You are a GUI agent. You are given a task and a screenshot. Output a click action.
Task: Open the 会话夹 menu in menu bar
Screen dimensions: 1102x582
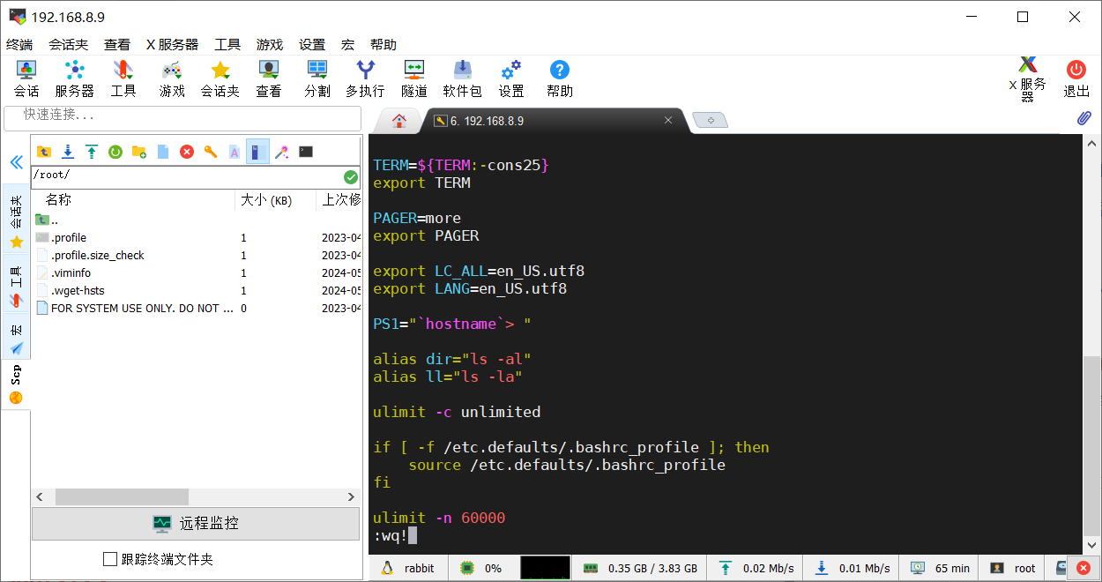[68, 44]
